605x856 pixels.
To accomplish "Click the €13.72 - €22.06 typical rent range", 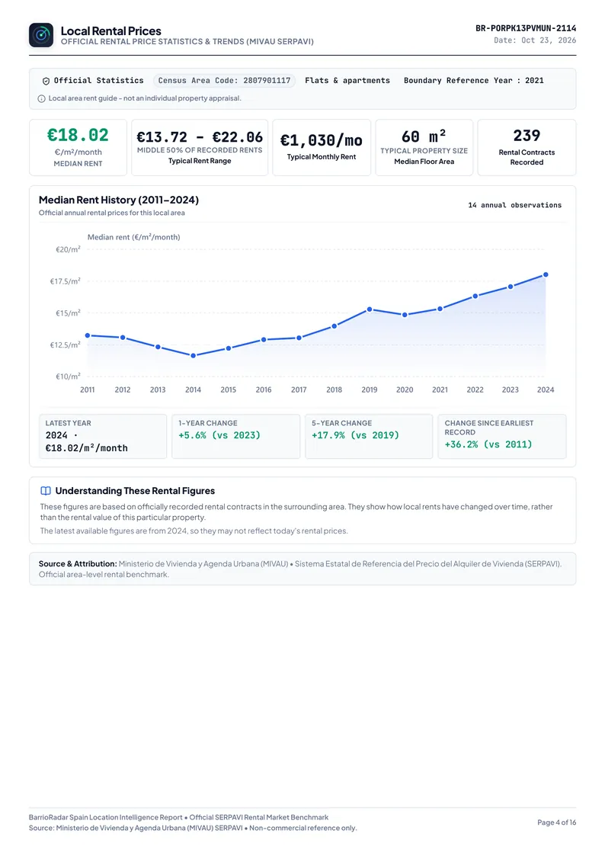I will coord(200,137).
